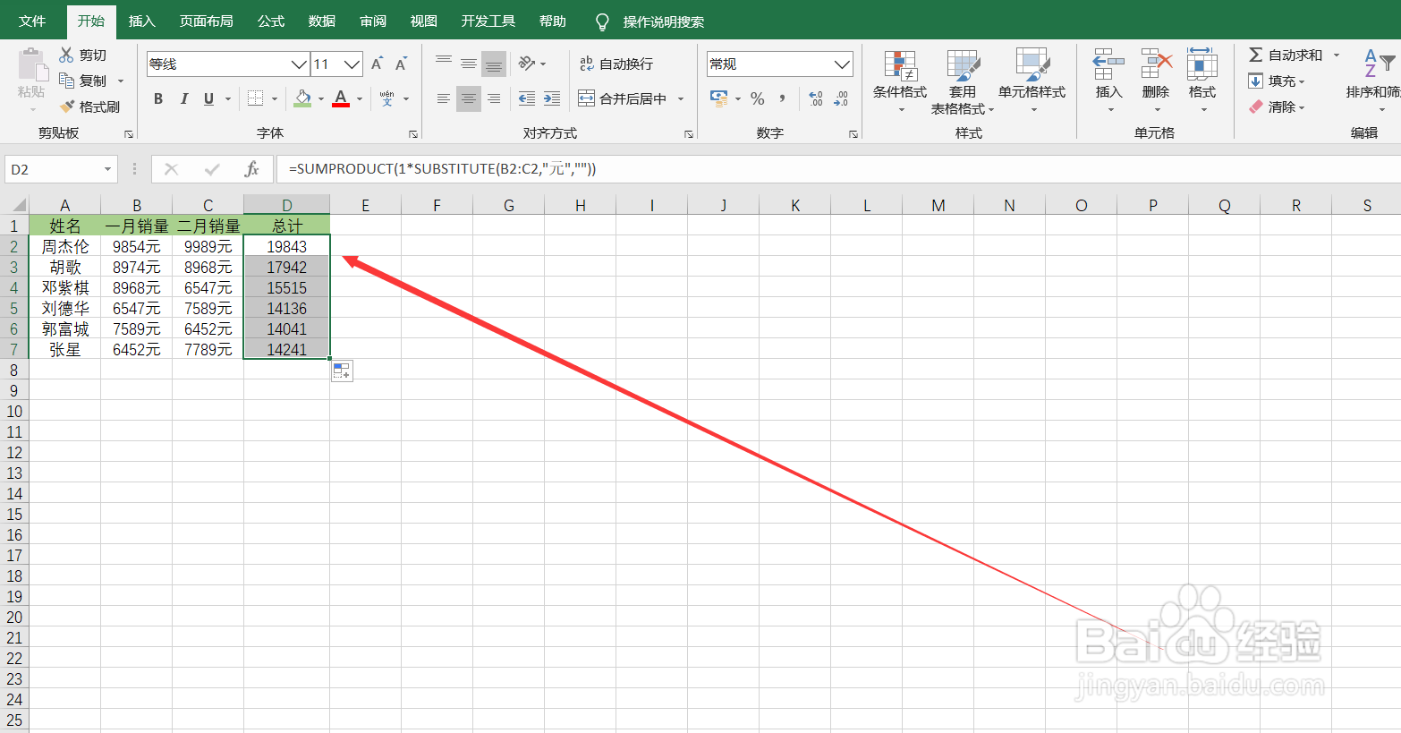Click the accounting number format icon
Viewport: 1401px width, 733px height.
[x=719, y=98]
